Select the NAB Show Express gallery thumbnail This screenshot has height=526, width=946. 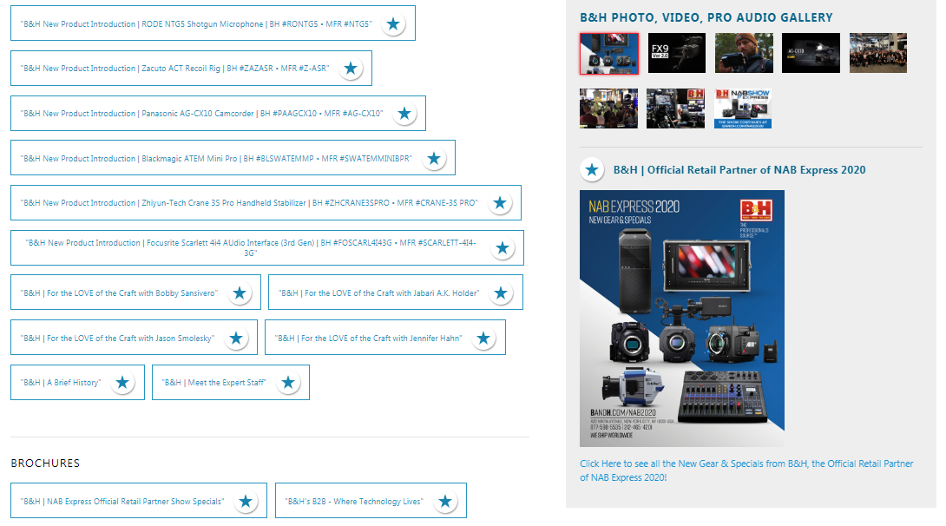(x=743, y=108)
